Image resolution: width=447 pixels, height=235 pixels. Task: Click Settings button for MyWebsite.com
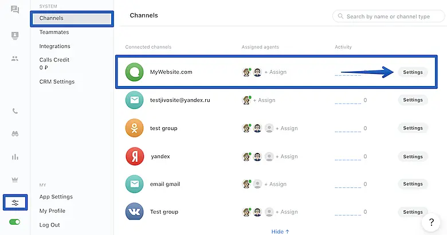[x=413, y=72]
